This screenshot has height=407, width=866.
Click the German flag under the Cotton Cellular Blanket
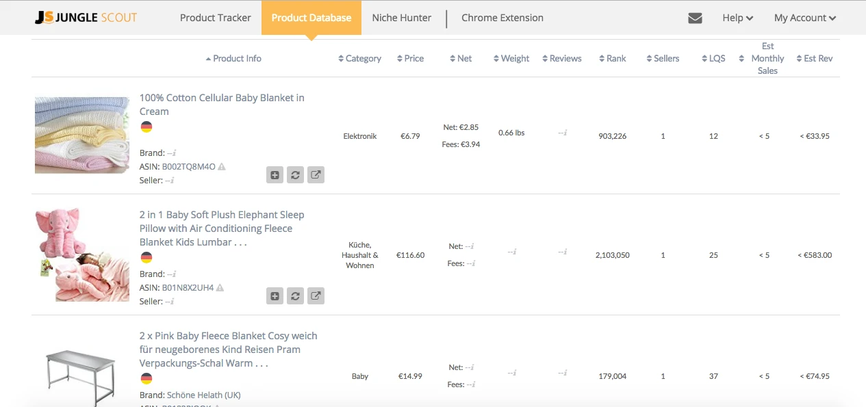tap(146, 127)
